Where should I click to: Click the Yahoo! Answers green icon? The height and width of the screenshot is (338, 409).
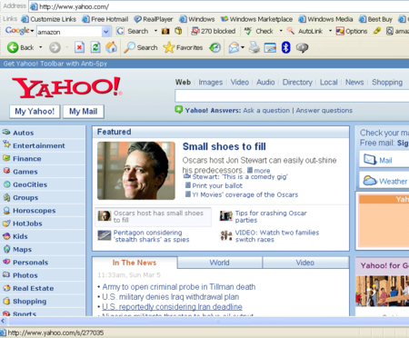point(179,110)
